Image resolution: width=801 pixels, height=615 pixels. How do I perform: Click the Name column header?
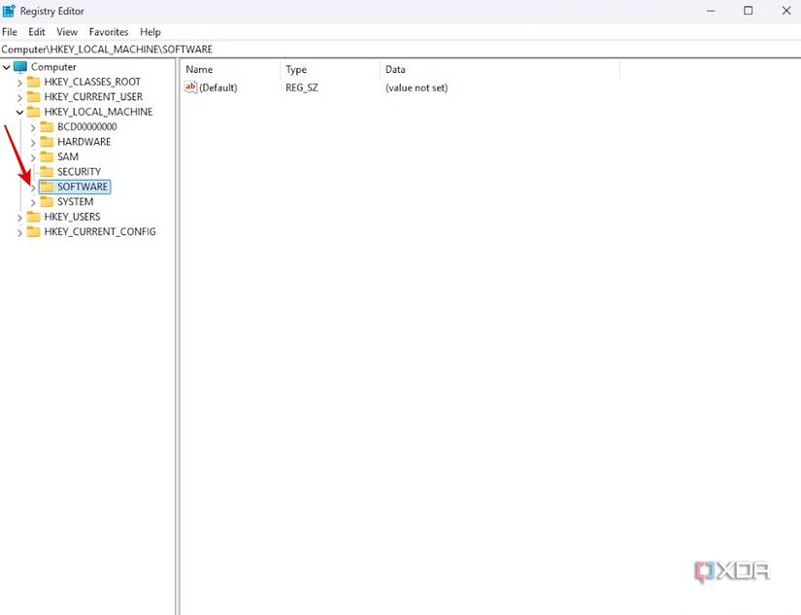point(198,69)
